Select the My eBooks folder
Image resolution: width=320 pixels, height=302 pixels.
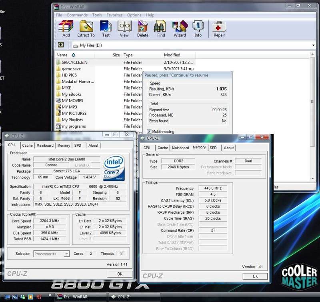pyautogui.click(x=69, y=94)
